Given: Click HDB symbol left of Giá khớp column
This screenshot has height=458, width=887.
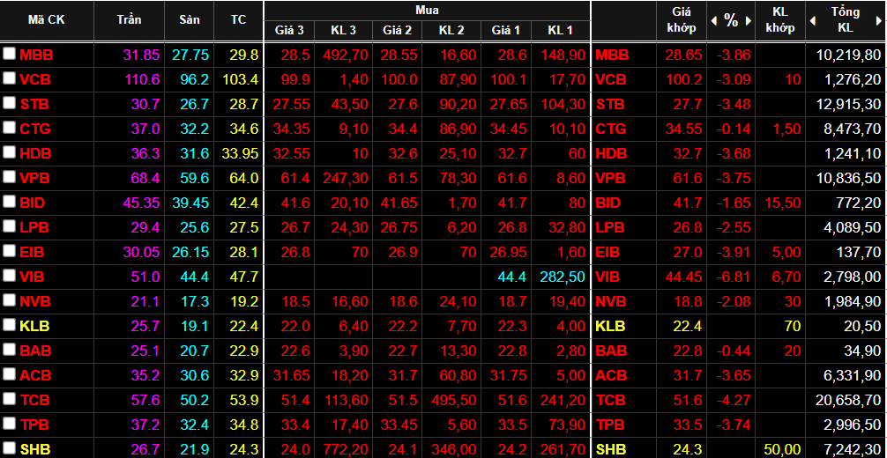Looking at the screenshot, I should click(x=611, y=153).
